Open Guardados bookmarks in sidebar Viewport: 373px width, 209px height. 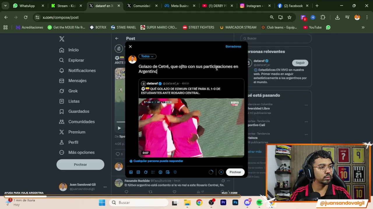pyautogui.click(x=74, y=111)
